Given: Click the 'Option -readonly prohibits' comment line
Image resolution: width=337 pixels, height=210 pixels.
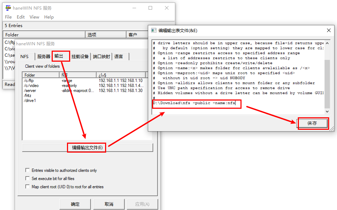Looking at the screenshot, I should 213,63.
